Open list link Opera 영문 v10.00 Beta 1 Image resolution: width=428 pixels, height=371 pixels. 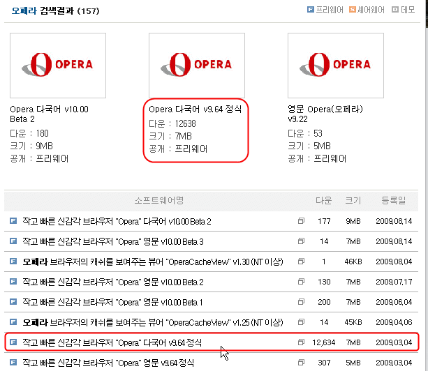[x=112, y=302]
